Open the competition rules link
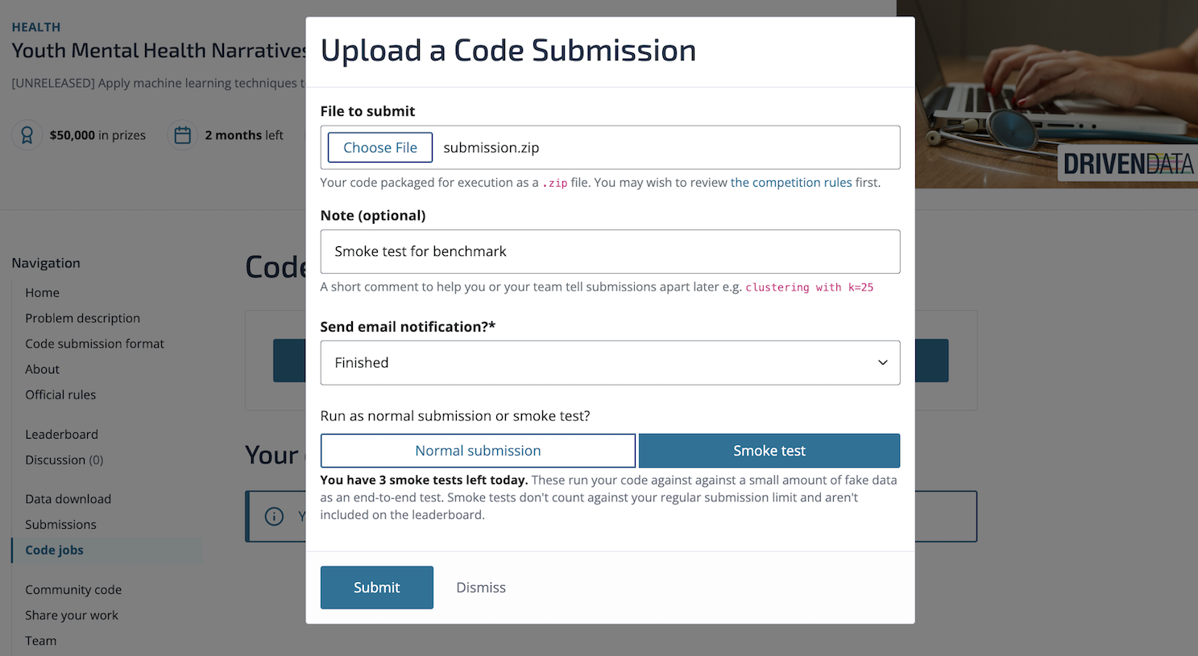The image size is (1198, 656). point(790,183)
